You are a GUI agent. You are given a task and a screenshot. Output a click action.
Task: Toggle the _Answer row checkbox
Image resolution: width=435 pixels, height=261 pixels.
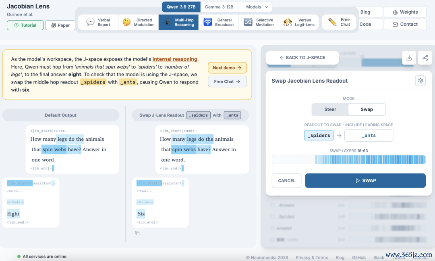pos(272,205)
